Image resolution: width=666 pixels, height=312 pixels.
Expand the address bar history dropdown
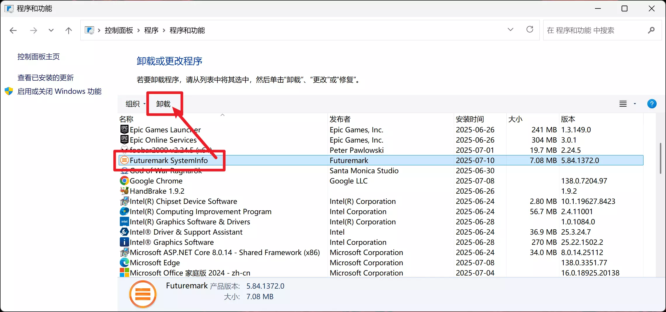pos(510,30)
